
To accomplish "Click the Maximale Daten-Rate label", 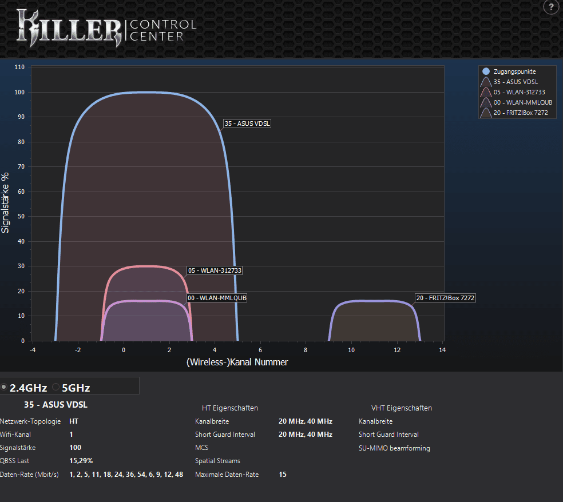I will pyautogui.click(x=227, y=475).
